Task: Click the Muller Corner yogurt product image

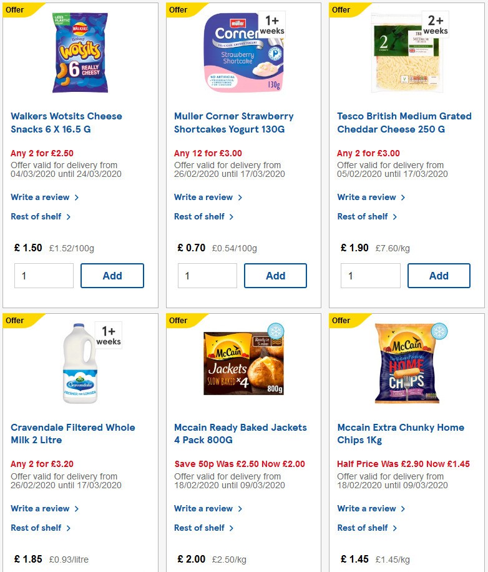Action: (x=243, y=52)
